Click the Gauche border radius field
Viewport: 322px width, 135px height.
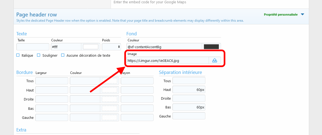click(137, 117)
